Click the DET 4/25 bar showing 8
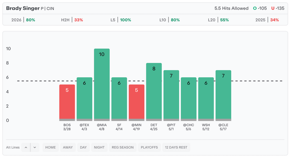Image resolution: width=291 pixels, height=159 pixels. click(154, 92)
